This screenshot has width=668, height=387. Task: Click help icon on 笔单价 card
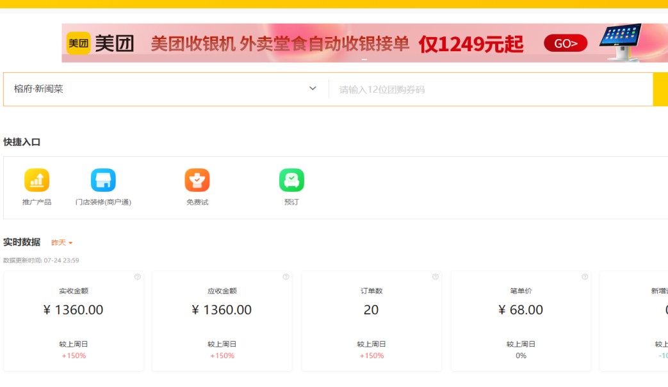pos(585,277)
